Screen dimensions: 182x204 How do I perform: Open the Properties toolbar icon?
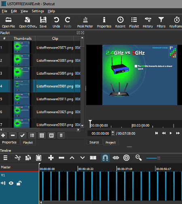click(x=104, y=22)
